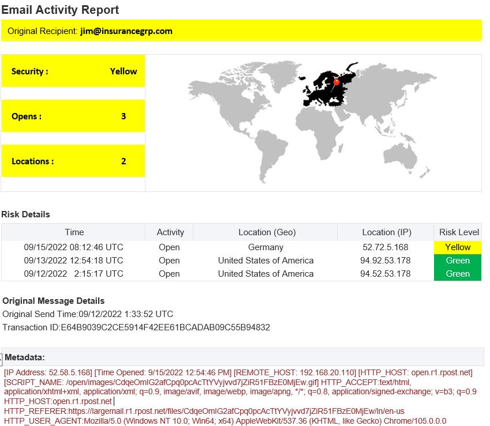The width and height of the screenshot is (490, 426).
Task: Click IP address 52.72.5.168 in table
Action: click(x=385, y=247)
